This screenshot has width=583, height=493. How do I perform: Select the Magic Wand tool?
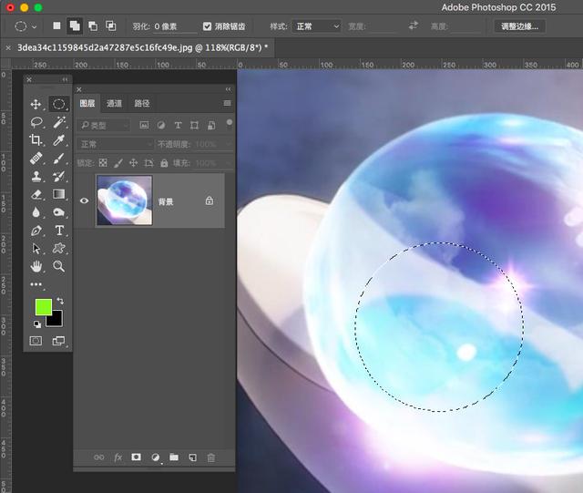58,122
